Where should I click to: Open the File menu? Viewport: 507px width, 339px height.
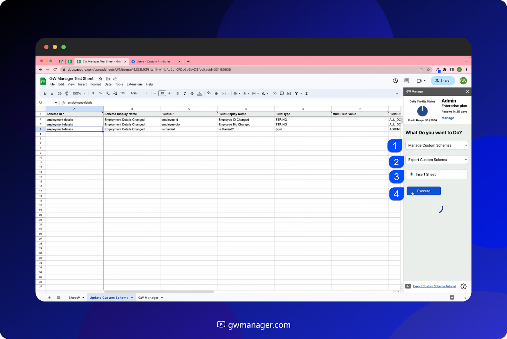coord(52,84)
